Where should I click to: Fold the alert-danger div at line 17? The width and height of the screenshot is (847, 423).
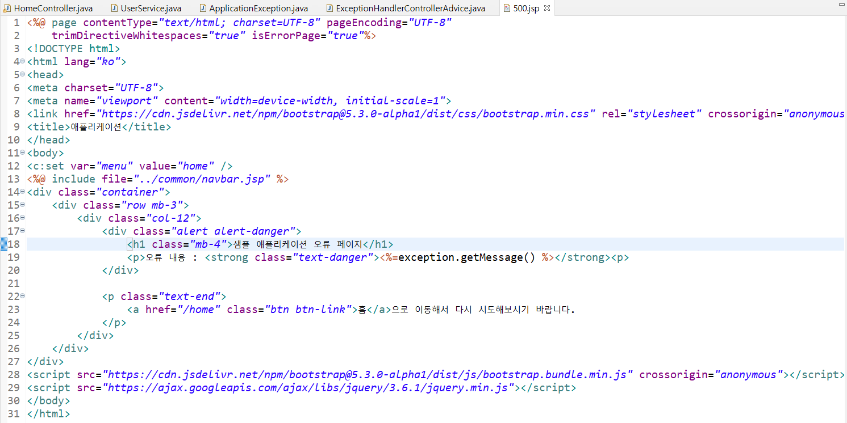22,231
